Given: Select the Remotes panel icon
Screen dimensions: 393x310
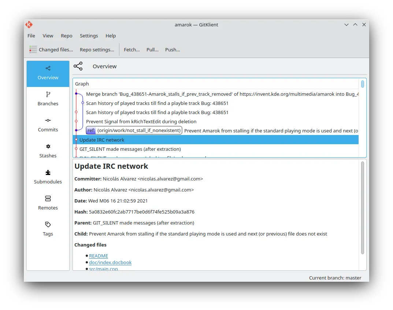Looking at the screenshot, I should coord(48,198).
